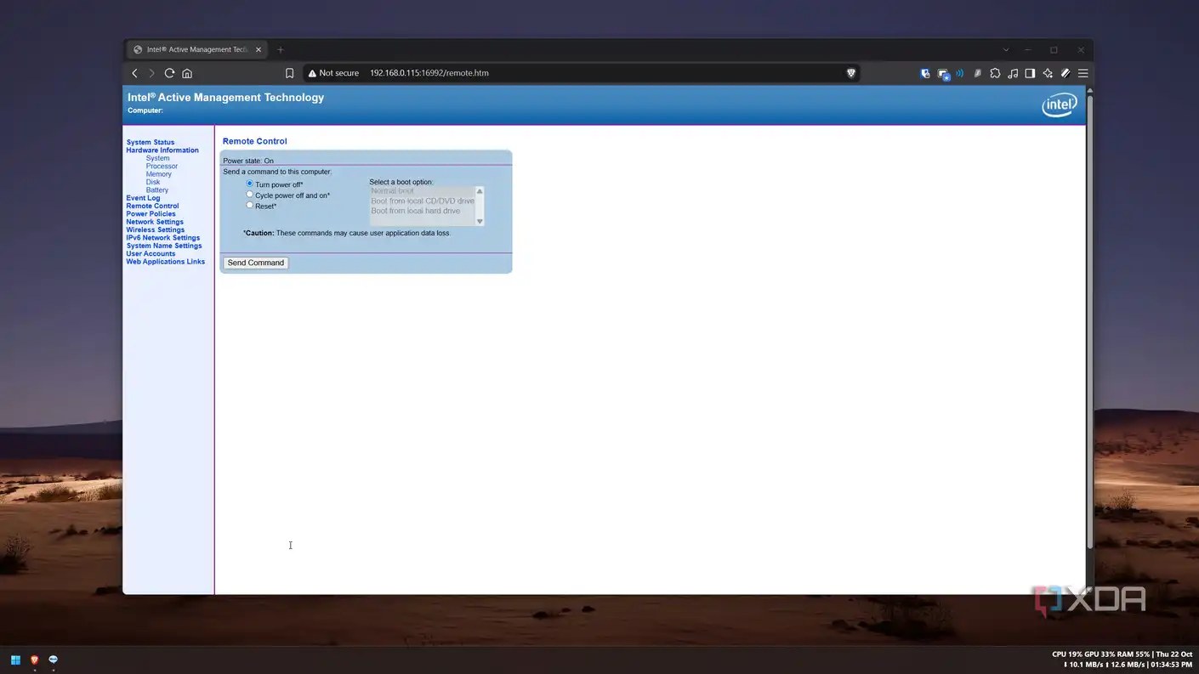Open the Power Policies page
This screenshot has width=1199, height=674.
(x=151, y=214)
